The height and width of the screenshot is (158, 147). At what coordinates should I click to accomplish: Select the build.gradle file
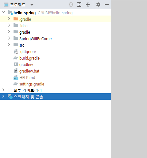coord(30,58)
